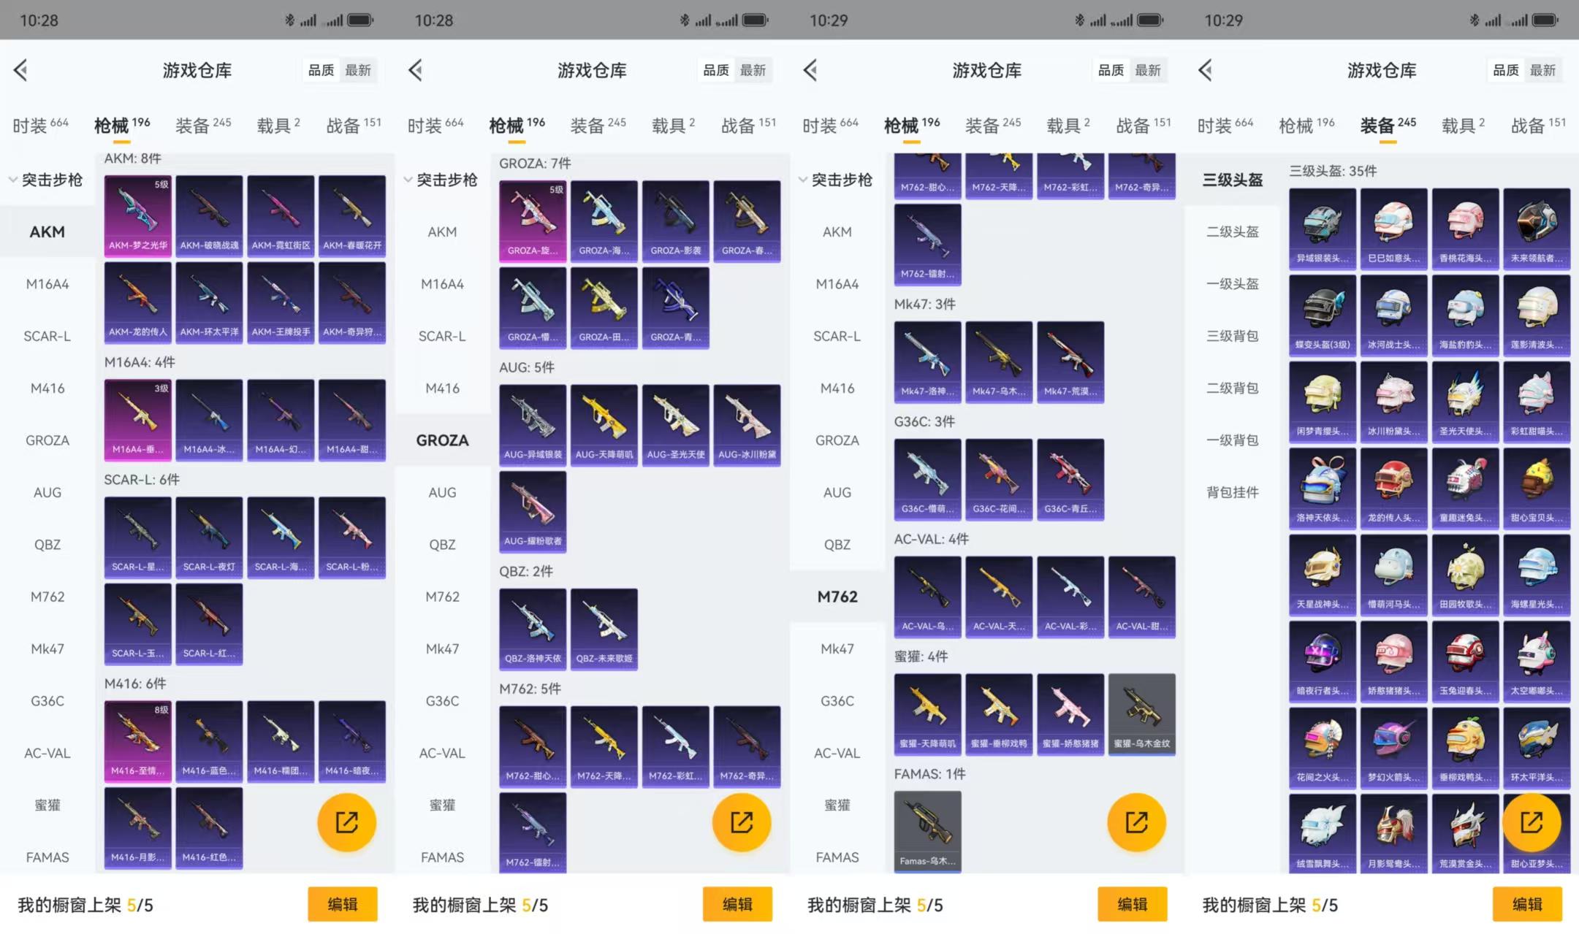This screenshot has width=1579, height=934.
Task: Open the Famas-乌木 gun skin item
Action: coord(927,831)
